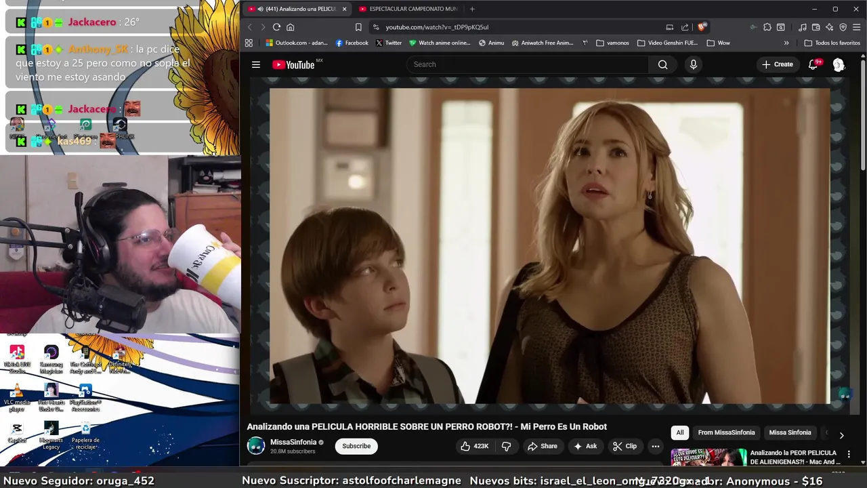Open the Video Genshin FUE bookmarks folder
This screenshot has width=867, height=488.
pos(667,43)
